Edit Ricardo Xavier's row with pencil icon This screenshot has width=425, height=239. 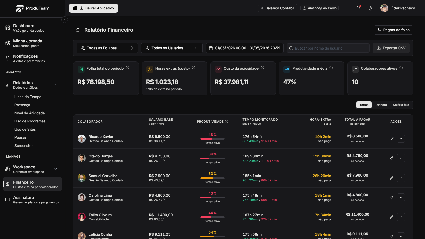pos(392,139)
